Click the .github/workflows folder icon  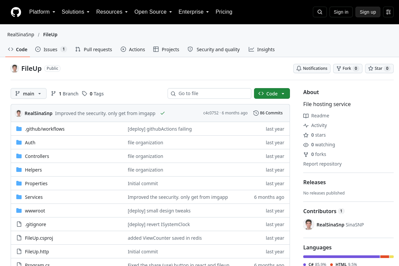(19, 129)
